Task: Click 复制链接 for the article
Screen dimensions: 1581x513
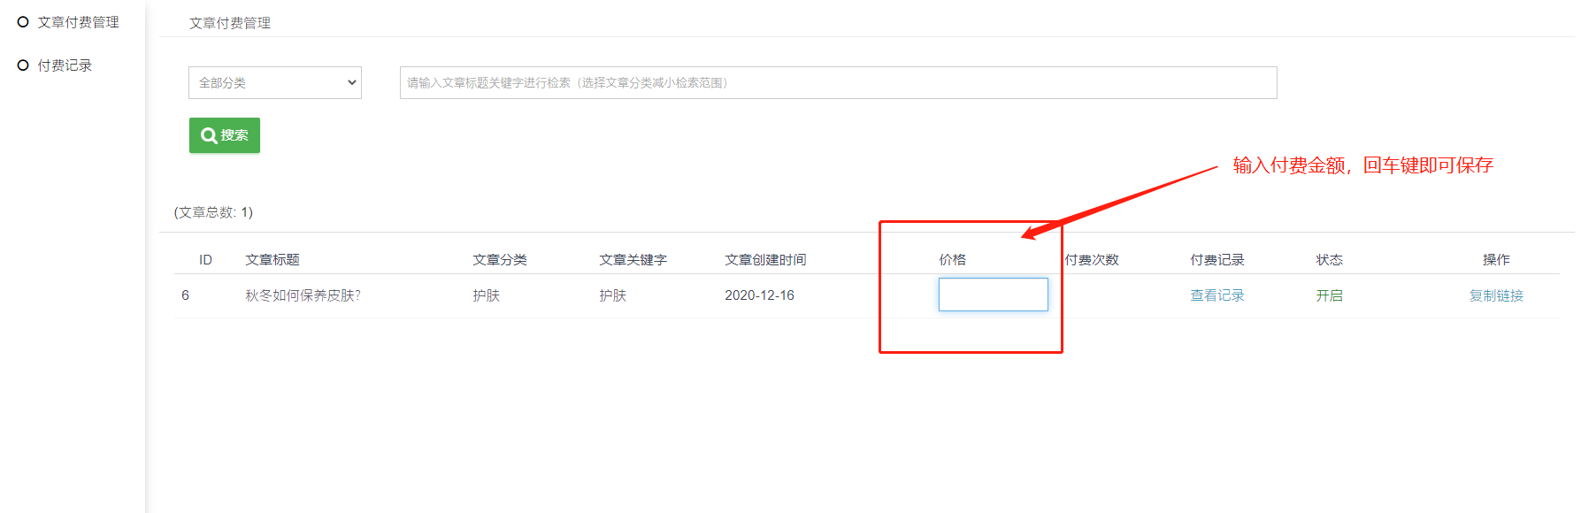Action: [1496, 295]
